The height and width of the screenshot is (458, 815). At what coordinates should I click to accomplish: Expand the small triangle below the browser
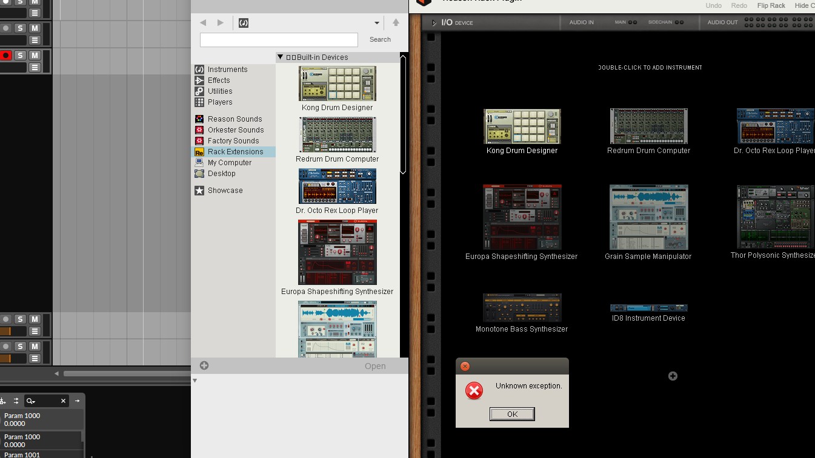pyautogui.click(x=195, y=381)
